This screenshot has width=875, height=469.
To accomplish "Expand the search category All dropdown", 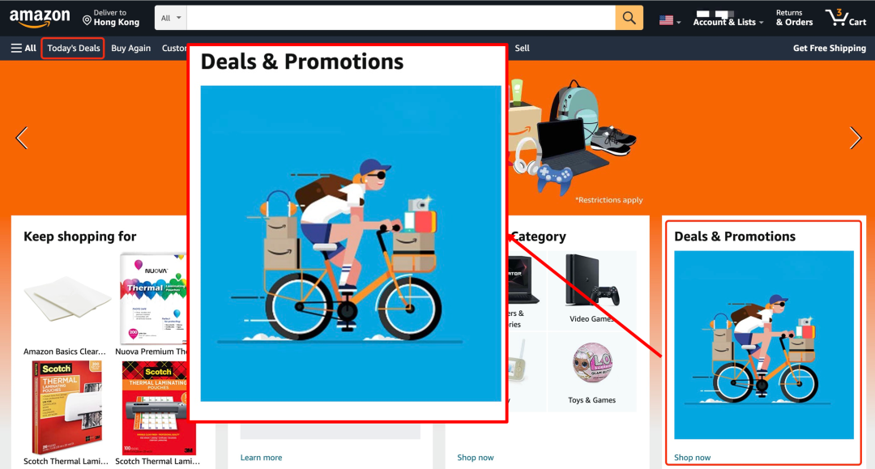I will 171,18.
